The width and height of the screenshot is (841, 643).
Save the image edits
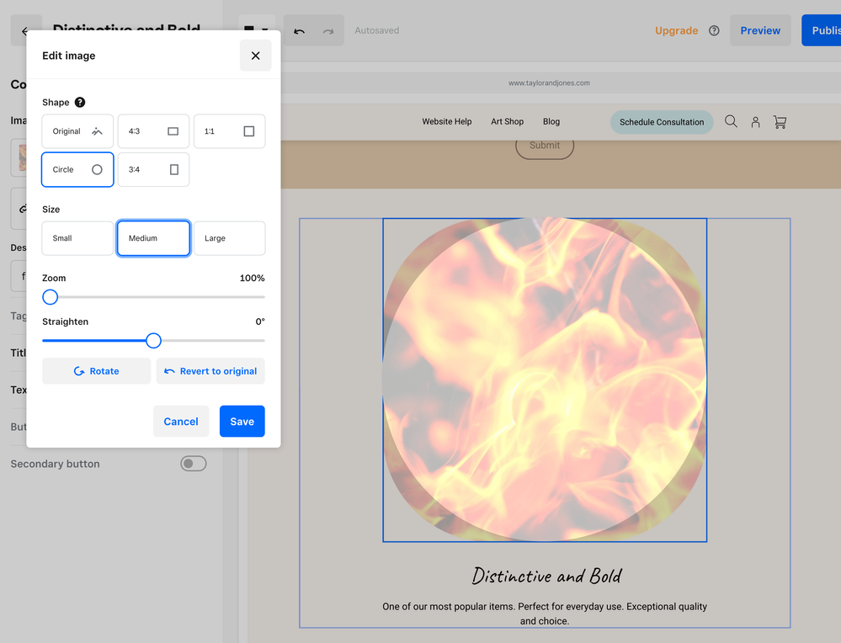click(242, 422)
